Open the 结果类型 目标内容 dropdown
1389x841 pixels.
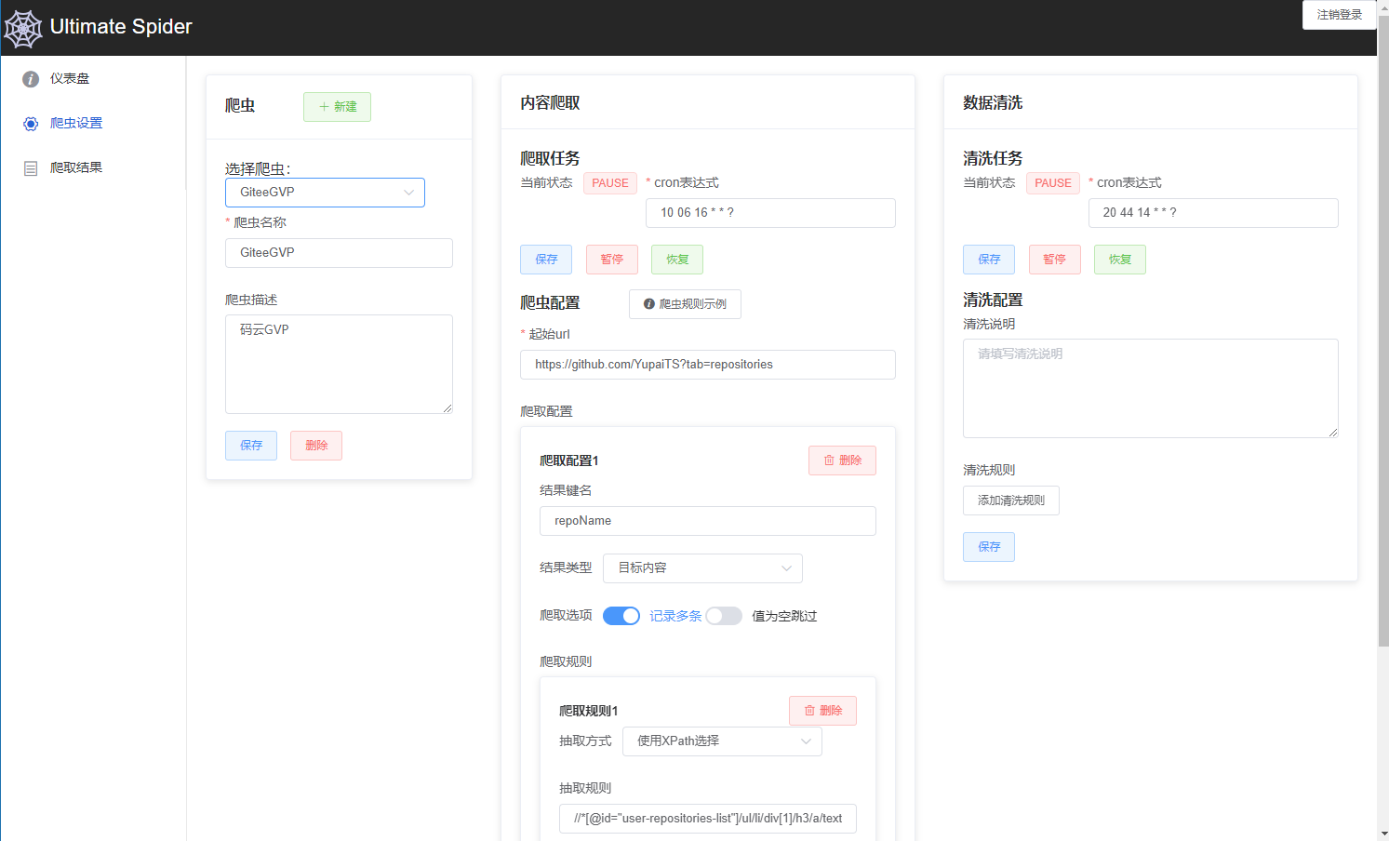tap(702, 567)
